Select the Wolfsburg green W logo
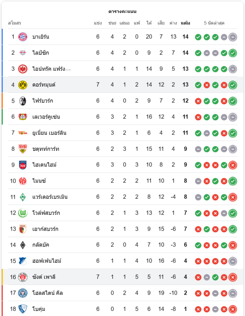Image resolution: width=245 pixels, height=316 pixels. 23,213
